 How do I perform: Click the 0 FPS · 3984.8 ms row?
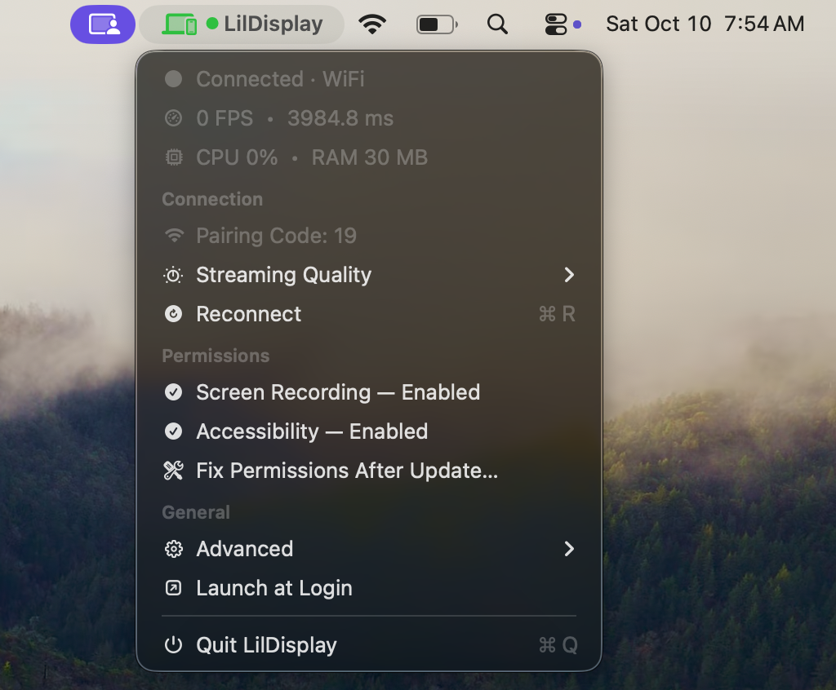[369, 118]
